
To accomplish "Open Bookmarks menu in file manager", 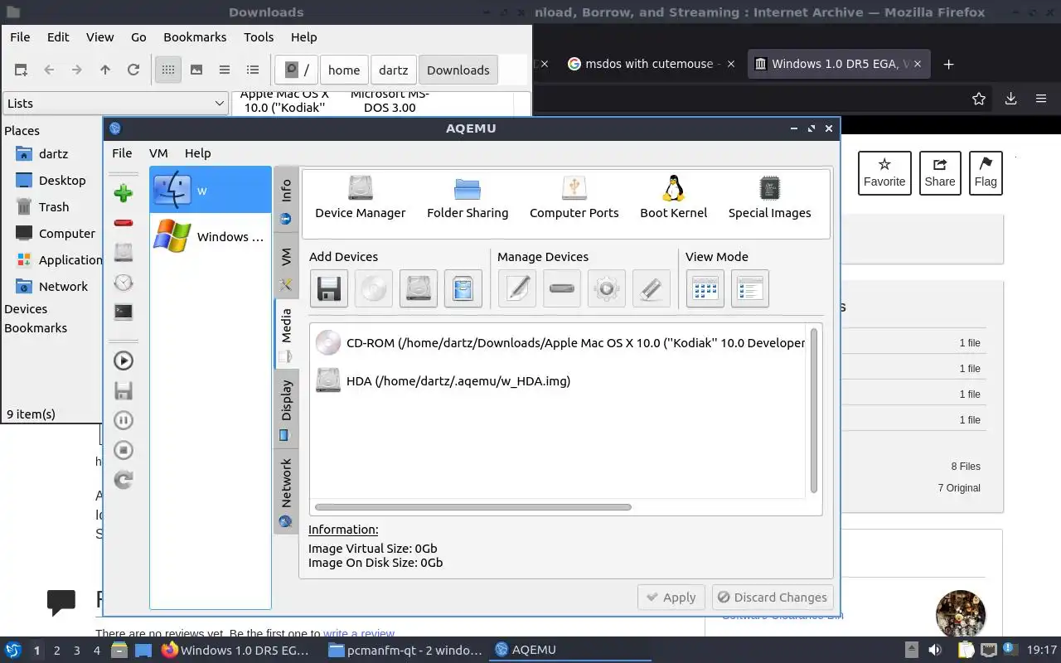I will pyautogui.click(x=195, y=37).
